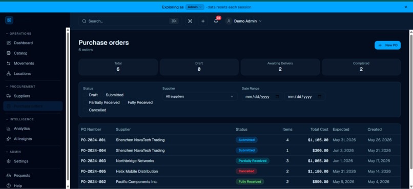Image resolution: width=413 pixels, height=189 pixels.
Task: Open Requests inbox icon in sidebar
Action: (9, 176)
